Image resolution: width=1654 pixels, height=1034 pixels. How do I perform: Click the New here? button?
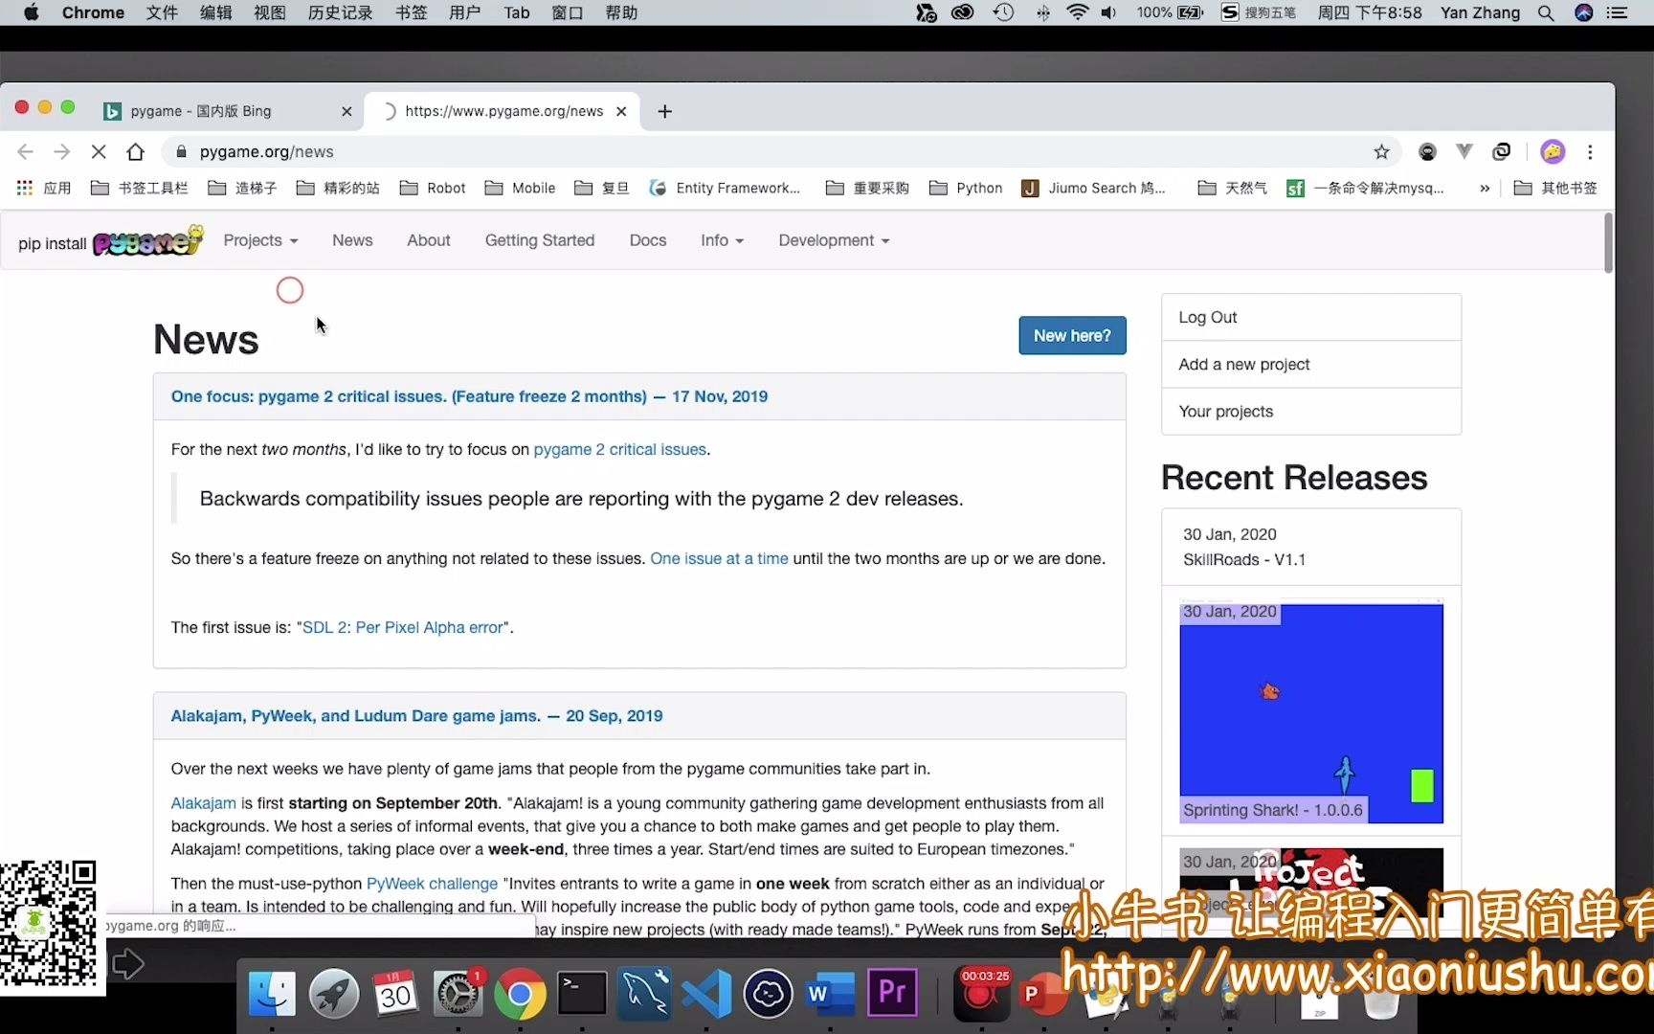[1072, 335]
